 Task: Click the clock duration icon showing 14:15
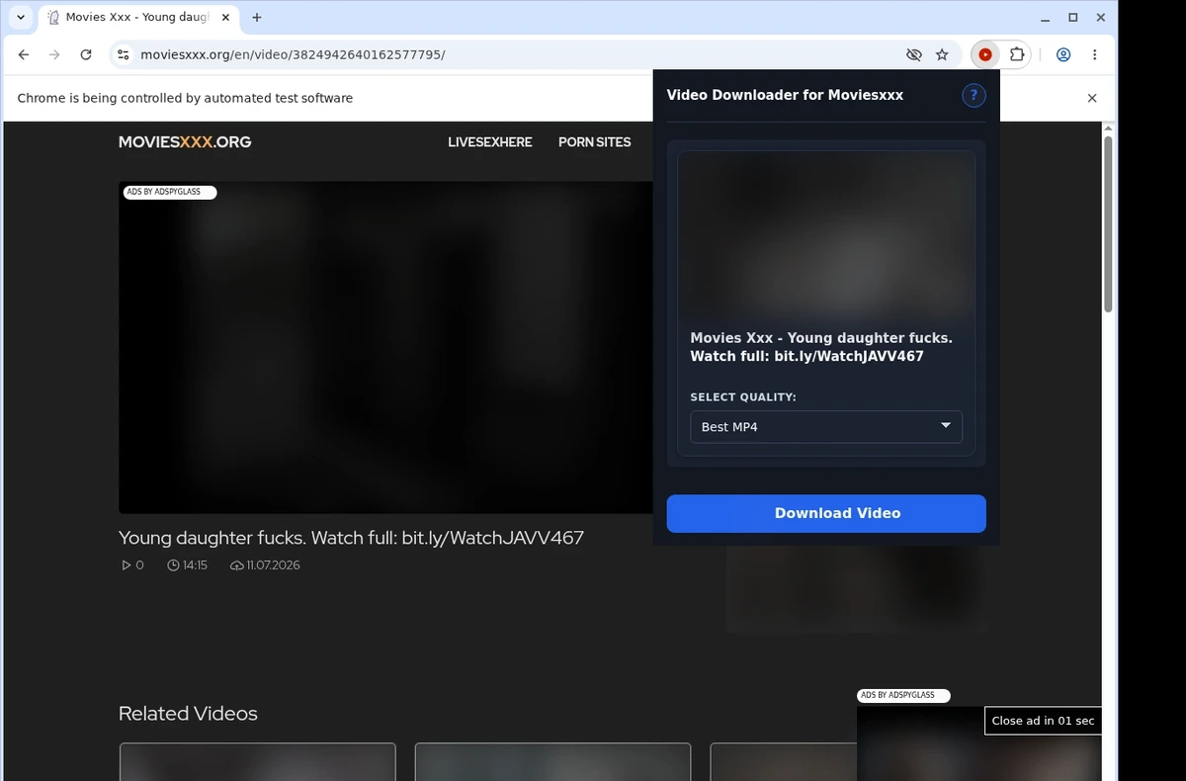tap(174, 565)
